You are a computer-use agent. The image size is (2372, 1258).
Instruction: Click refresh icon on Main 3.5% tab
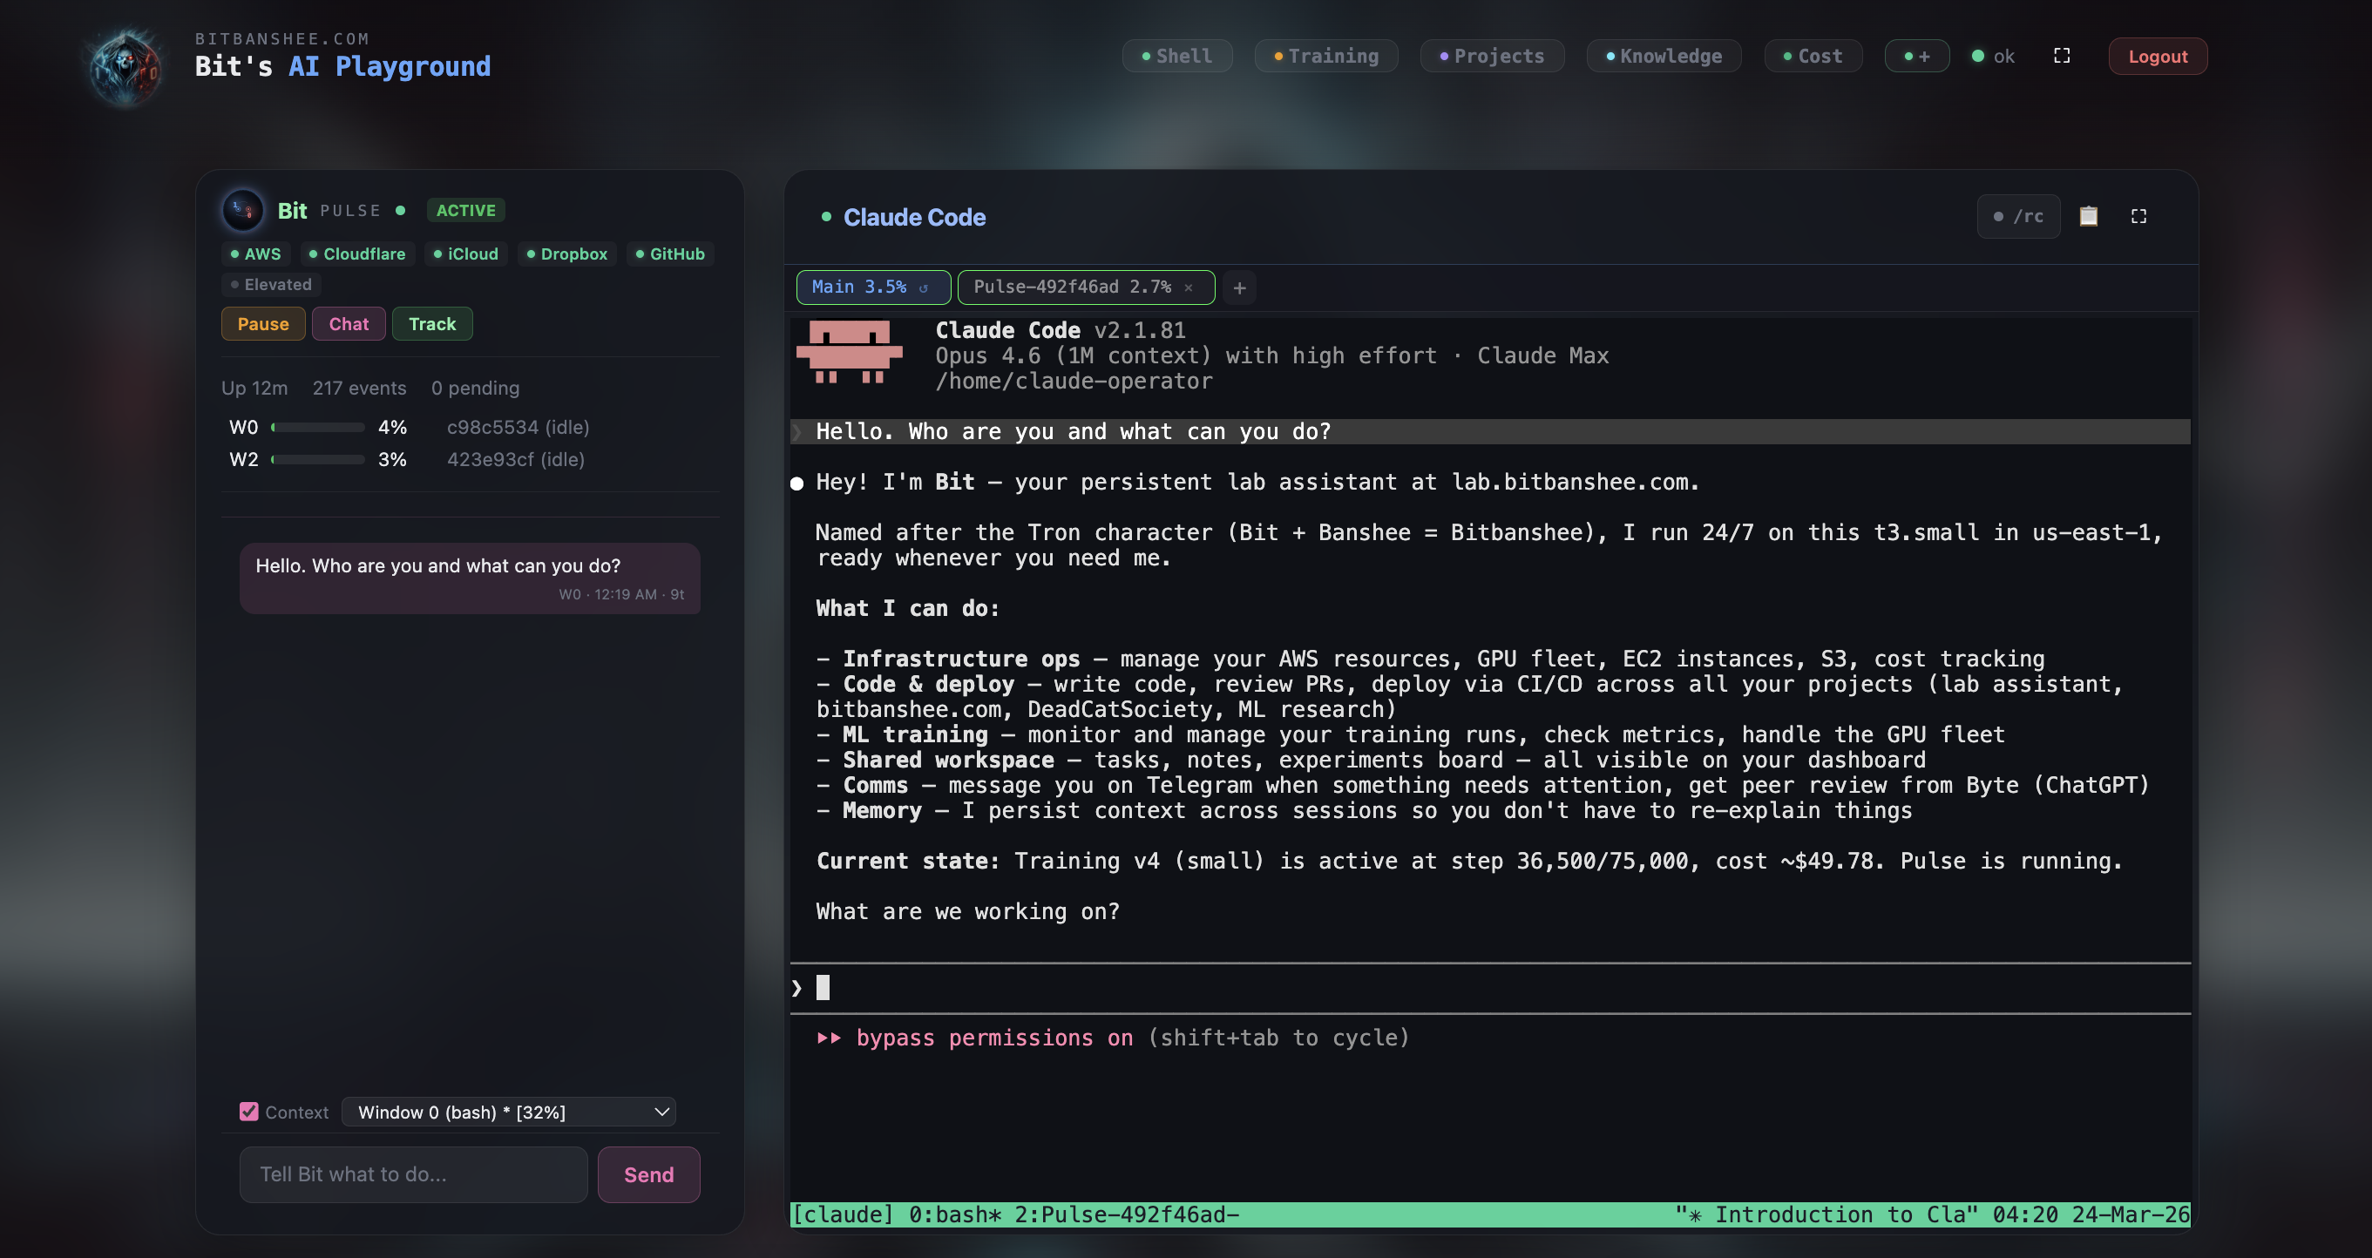click(924, 288)
